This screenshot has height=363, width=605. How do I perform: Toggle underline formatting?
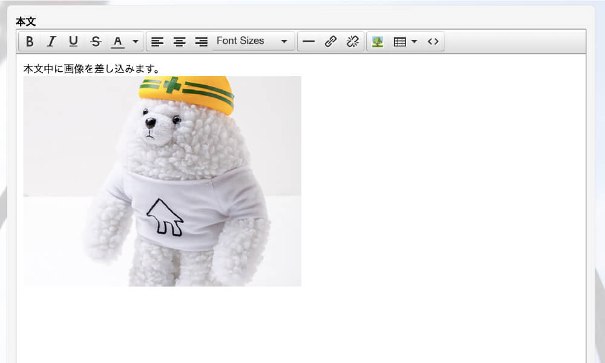pyautogui.click(x=73, y=42)
